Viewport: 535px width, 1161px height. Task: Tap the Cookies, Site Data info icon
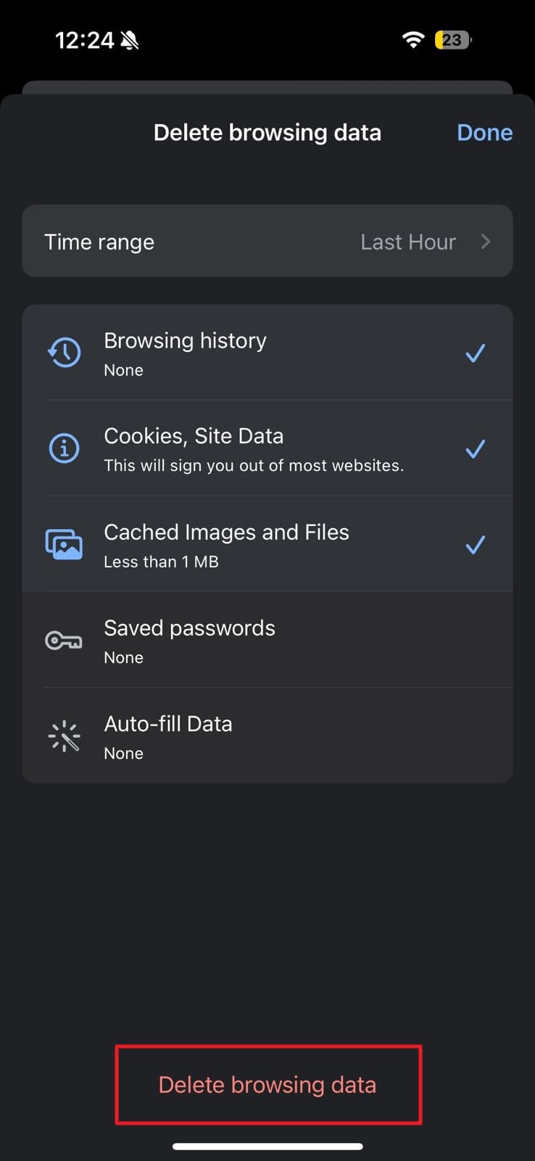(64, 448)
